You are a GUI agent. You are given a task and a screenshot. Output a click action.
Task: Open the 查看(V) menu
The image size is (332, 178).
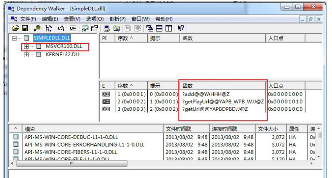click(72, 19)
